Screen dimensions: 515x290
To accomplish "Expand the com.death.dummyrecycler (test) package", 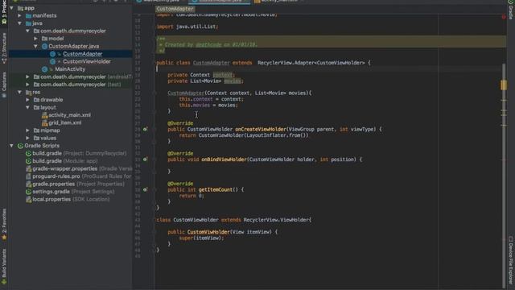I will pos(28,85).
